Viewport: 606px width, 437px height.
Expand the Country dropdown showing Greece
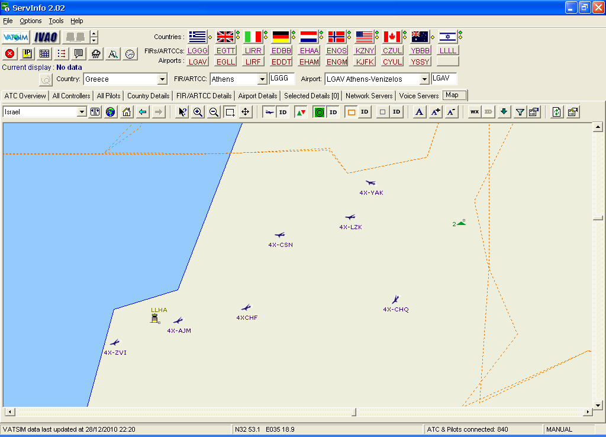pyautogui.click(x=162, y=79)
